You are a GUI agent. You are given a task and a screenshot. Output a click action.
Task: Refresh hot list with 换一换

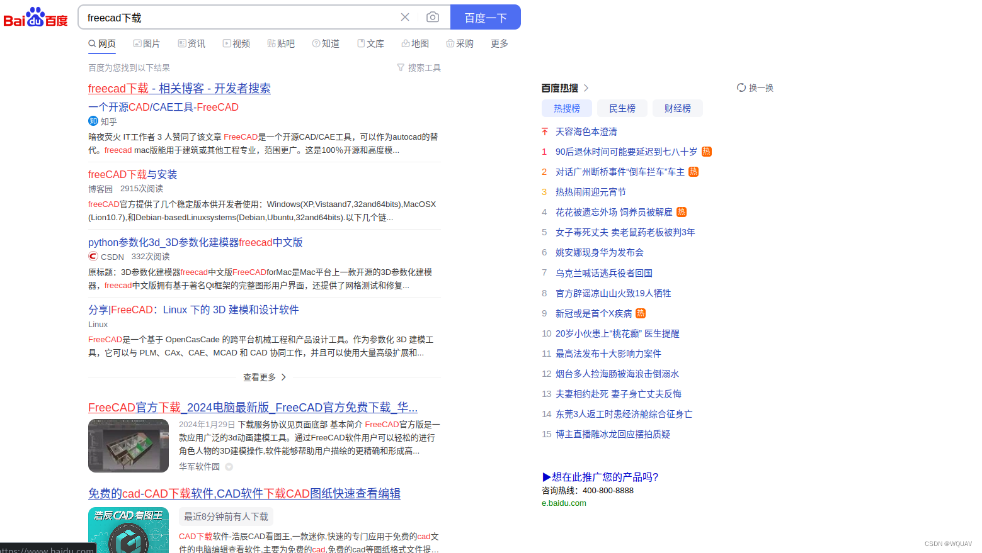tap(755, 87)
